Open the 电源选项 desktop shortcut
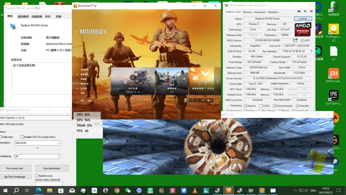The image size is (346, 195). click(x=334, y=9)
